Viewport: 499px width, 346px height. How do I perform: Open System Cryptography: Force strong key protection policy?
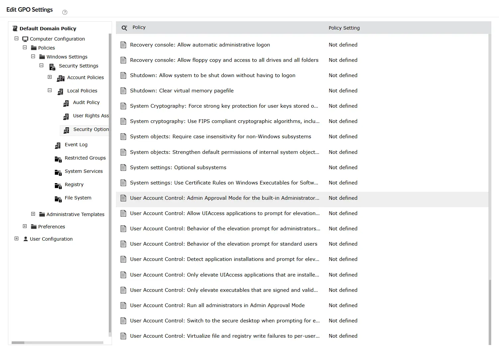[224, 106]
